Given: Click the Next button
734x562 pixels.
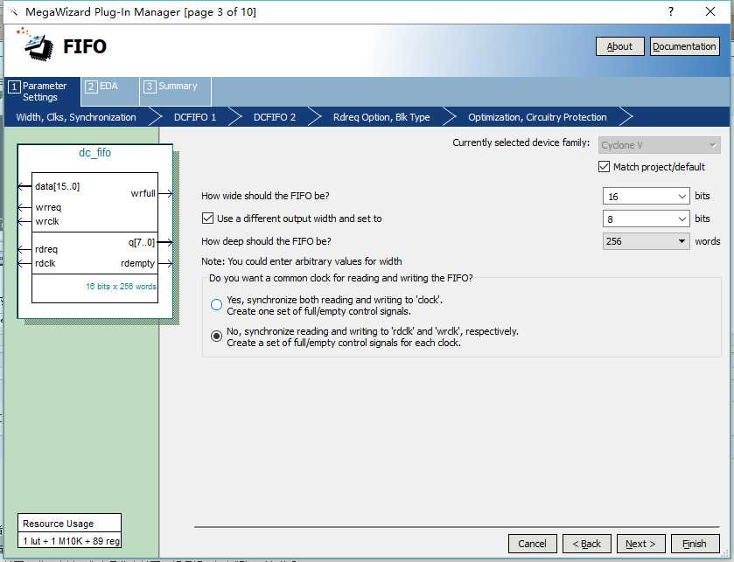Looking at the screenshot, I should (641, 544).
